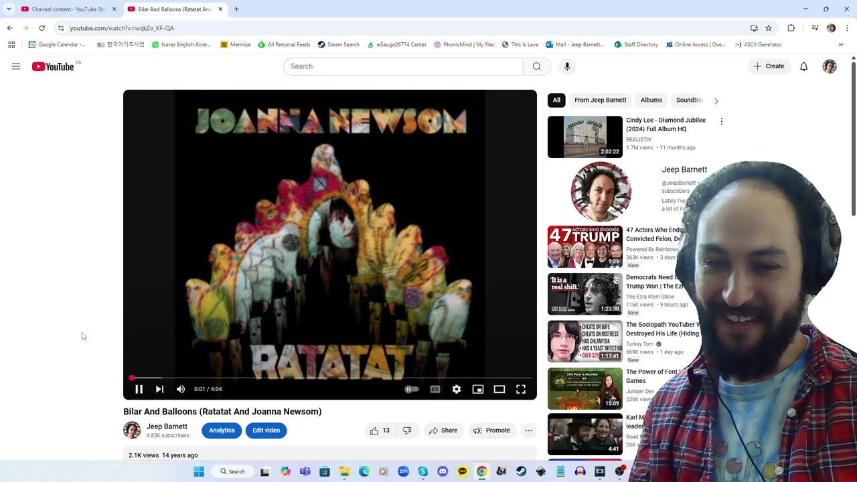Open video Analytics
The height and width of the screenshot is (482, 857).
point(222,430)
